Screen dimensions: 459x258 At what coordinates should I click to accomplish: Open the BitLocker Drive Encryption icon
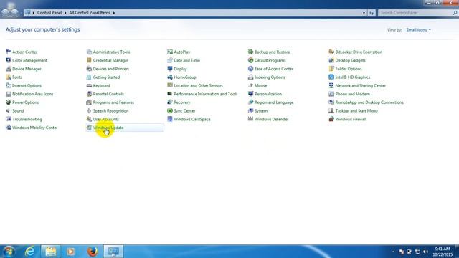(x=331, y=52)
